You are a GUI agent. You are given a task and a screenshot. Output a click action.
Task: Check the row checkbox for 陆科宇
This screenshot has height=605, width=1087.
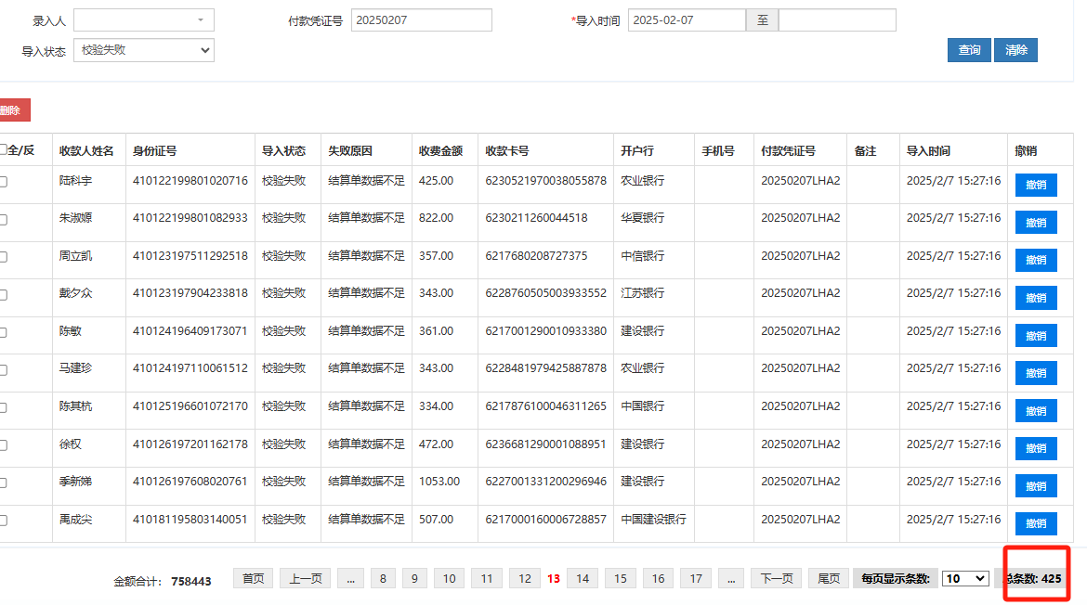4,182
